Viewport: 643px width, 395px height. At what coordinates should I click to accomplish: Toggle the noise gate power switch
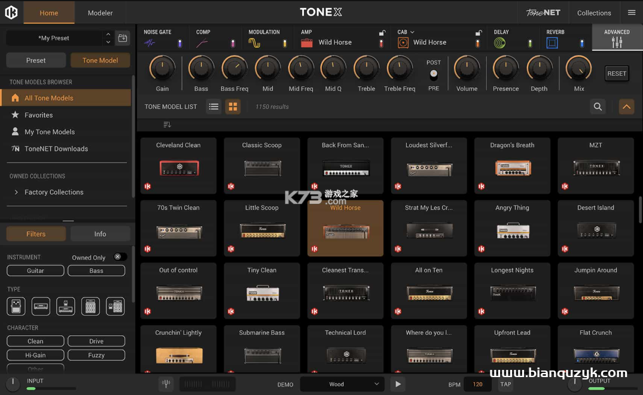(x=179, y=43)
